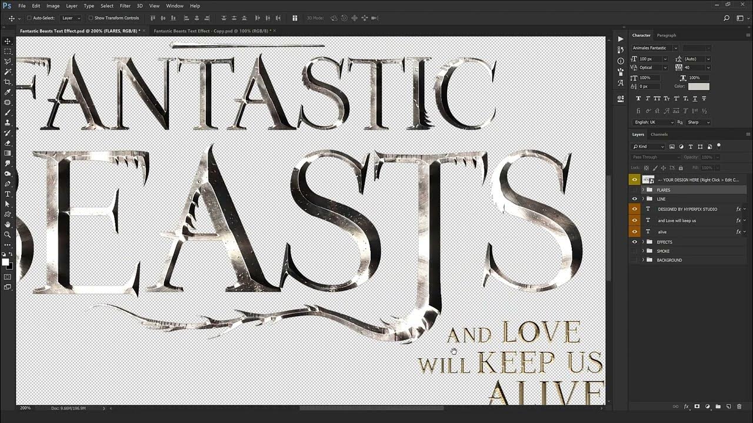
Task: Switch to the Channels tab
Action: point(659,135)
